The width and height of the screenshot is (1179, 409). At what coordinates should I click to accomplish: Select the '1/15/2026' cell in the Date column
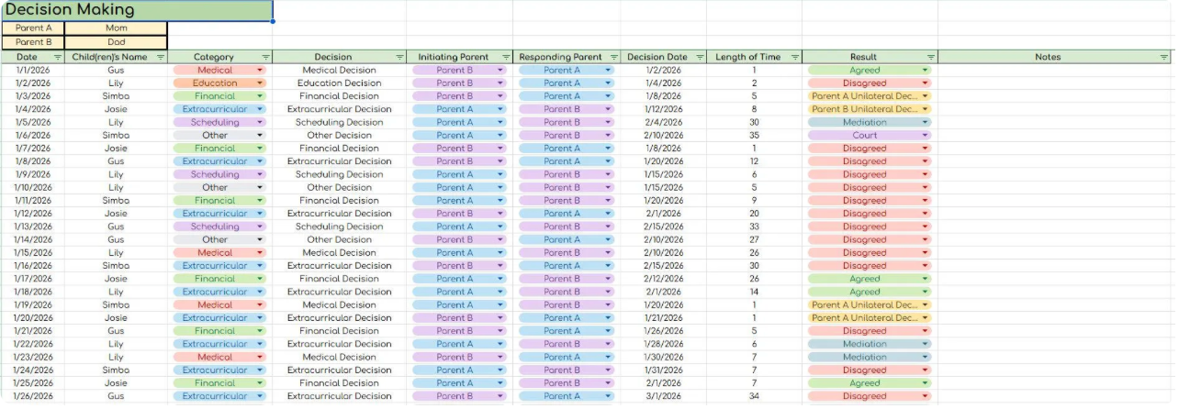33,253
